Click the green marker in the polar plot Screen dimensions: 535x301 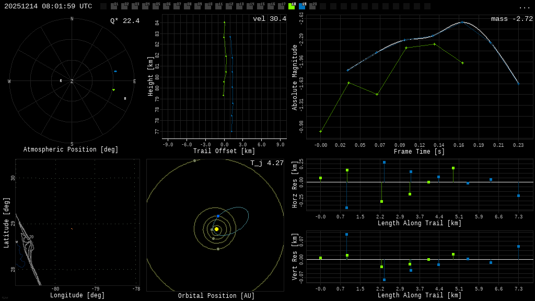(x=113, y=90)
